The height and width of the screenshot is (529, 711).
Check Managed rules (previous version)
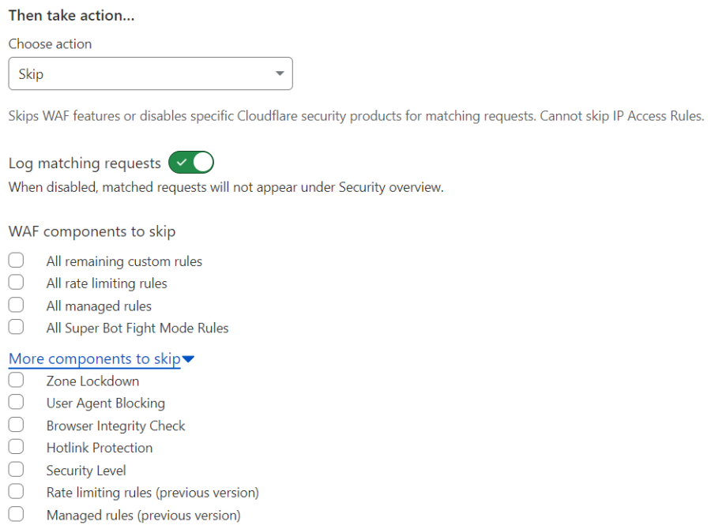pyautogui.click(x=16, y=515)
